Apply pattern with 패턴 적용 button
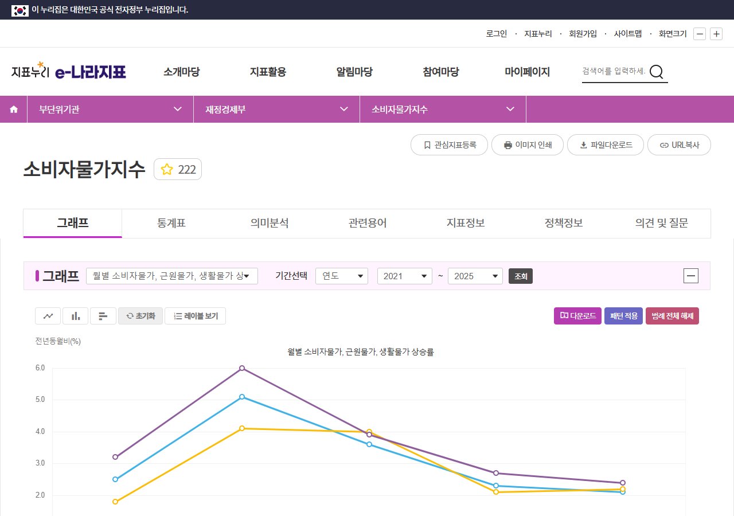 pos(623,316)
